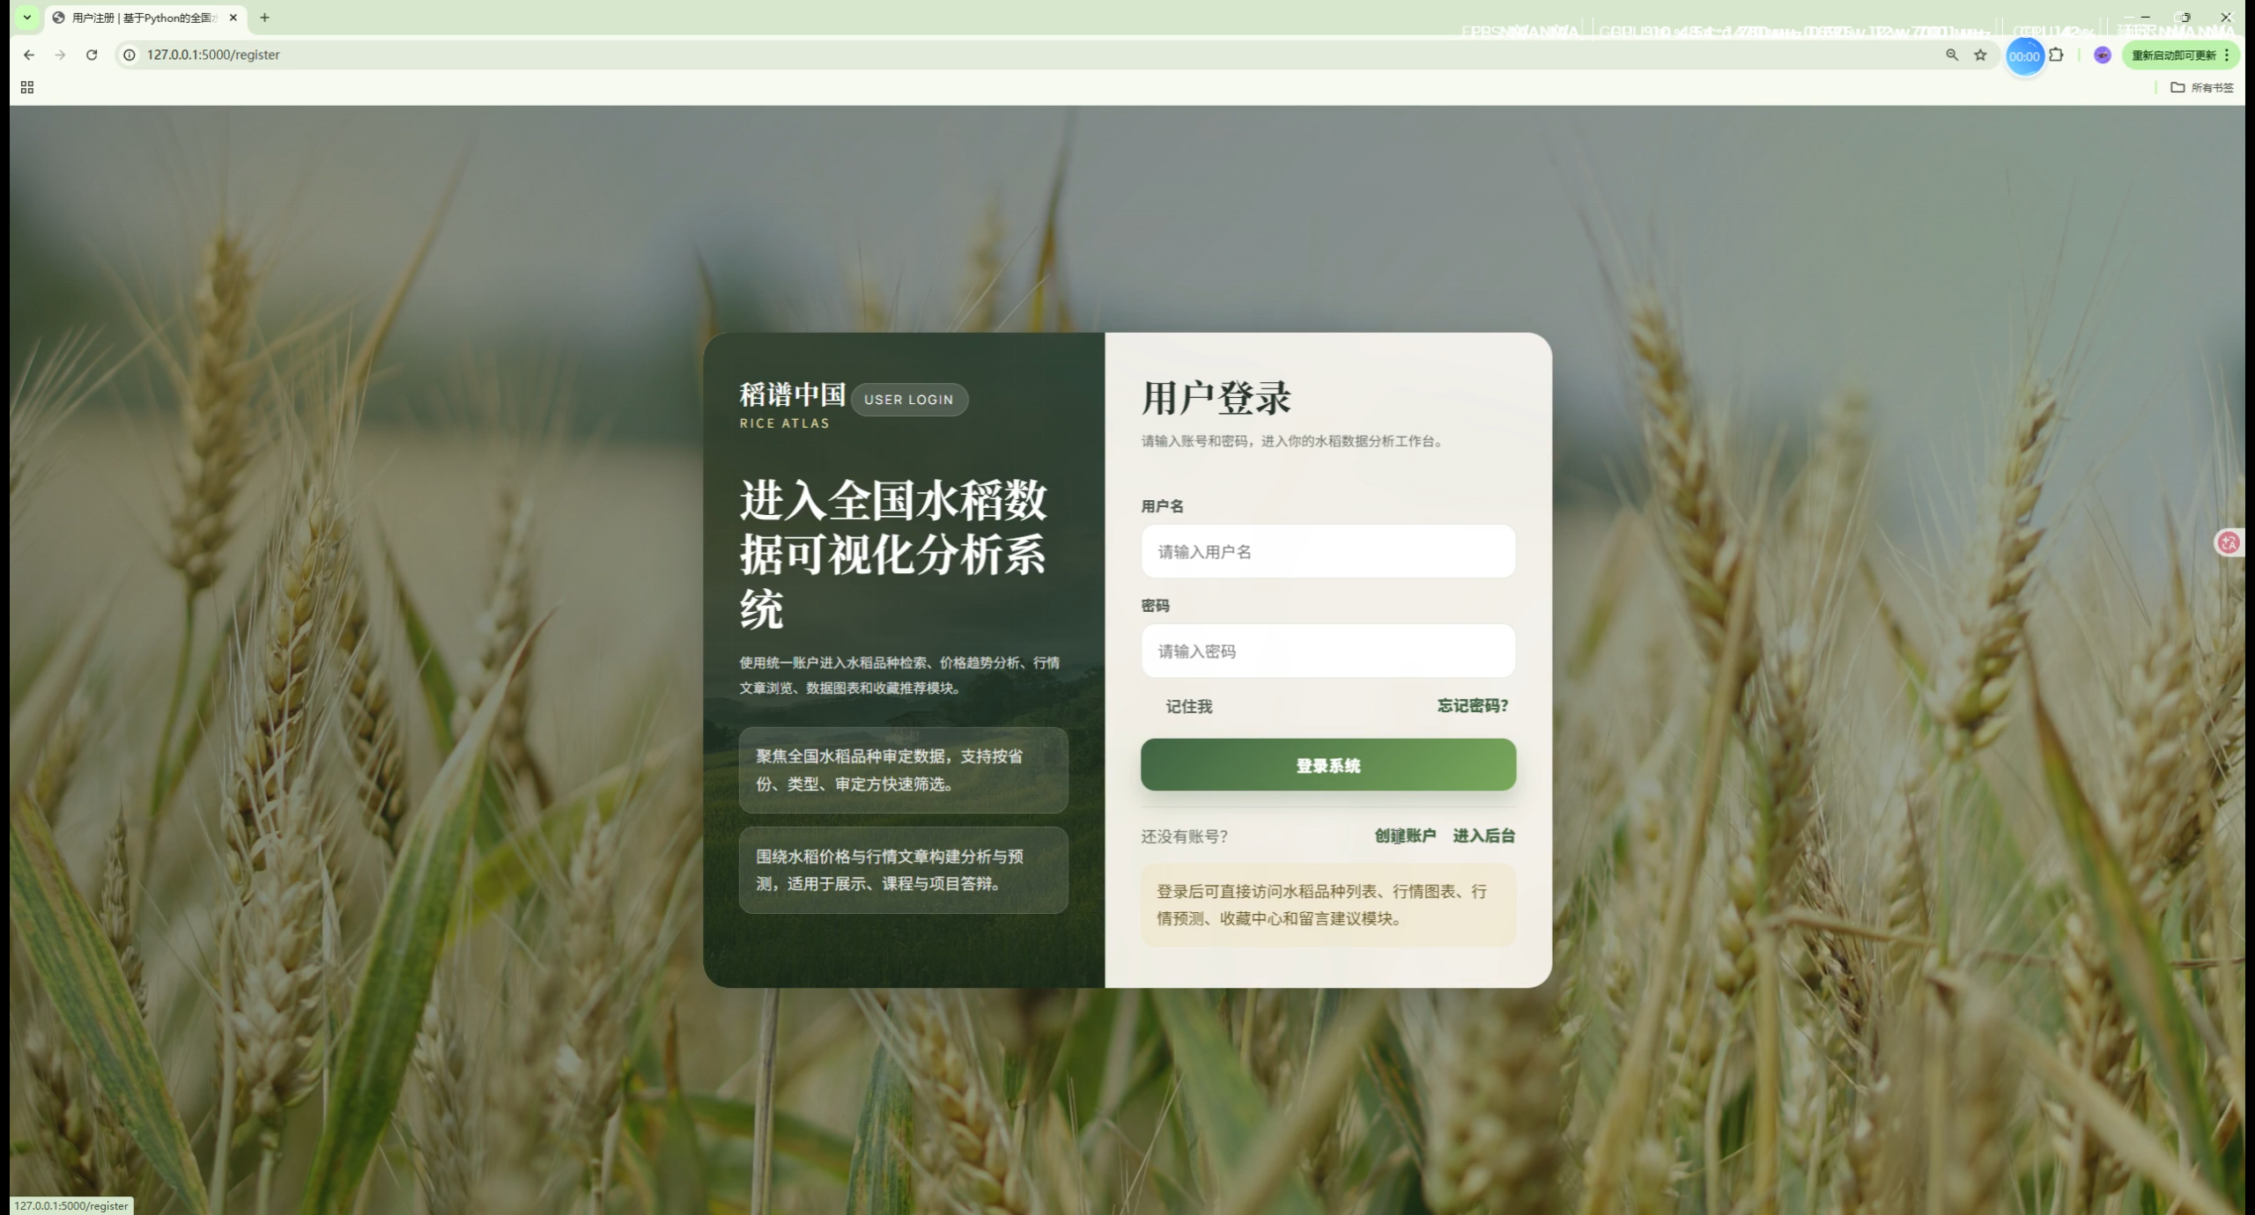The image size is (2255, 1215).
Task: Toggle the 记住我 remember-me option
Action: coord(1188,706)
